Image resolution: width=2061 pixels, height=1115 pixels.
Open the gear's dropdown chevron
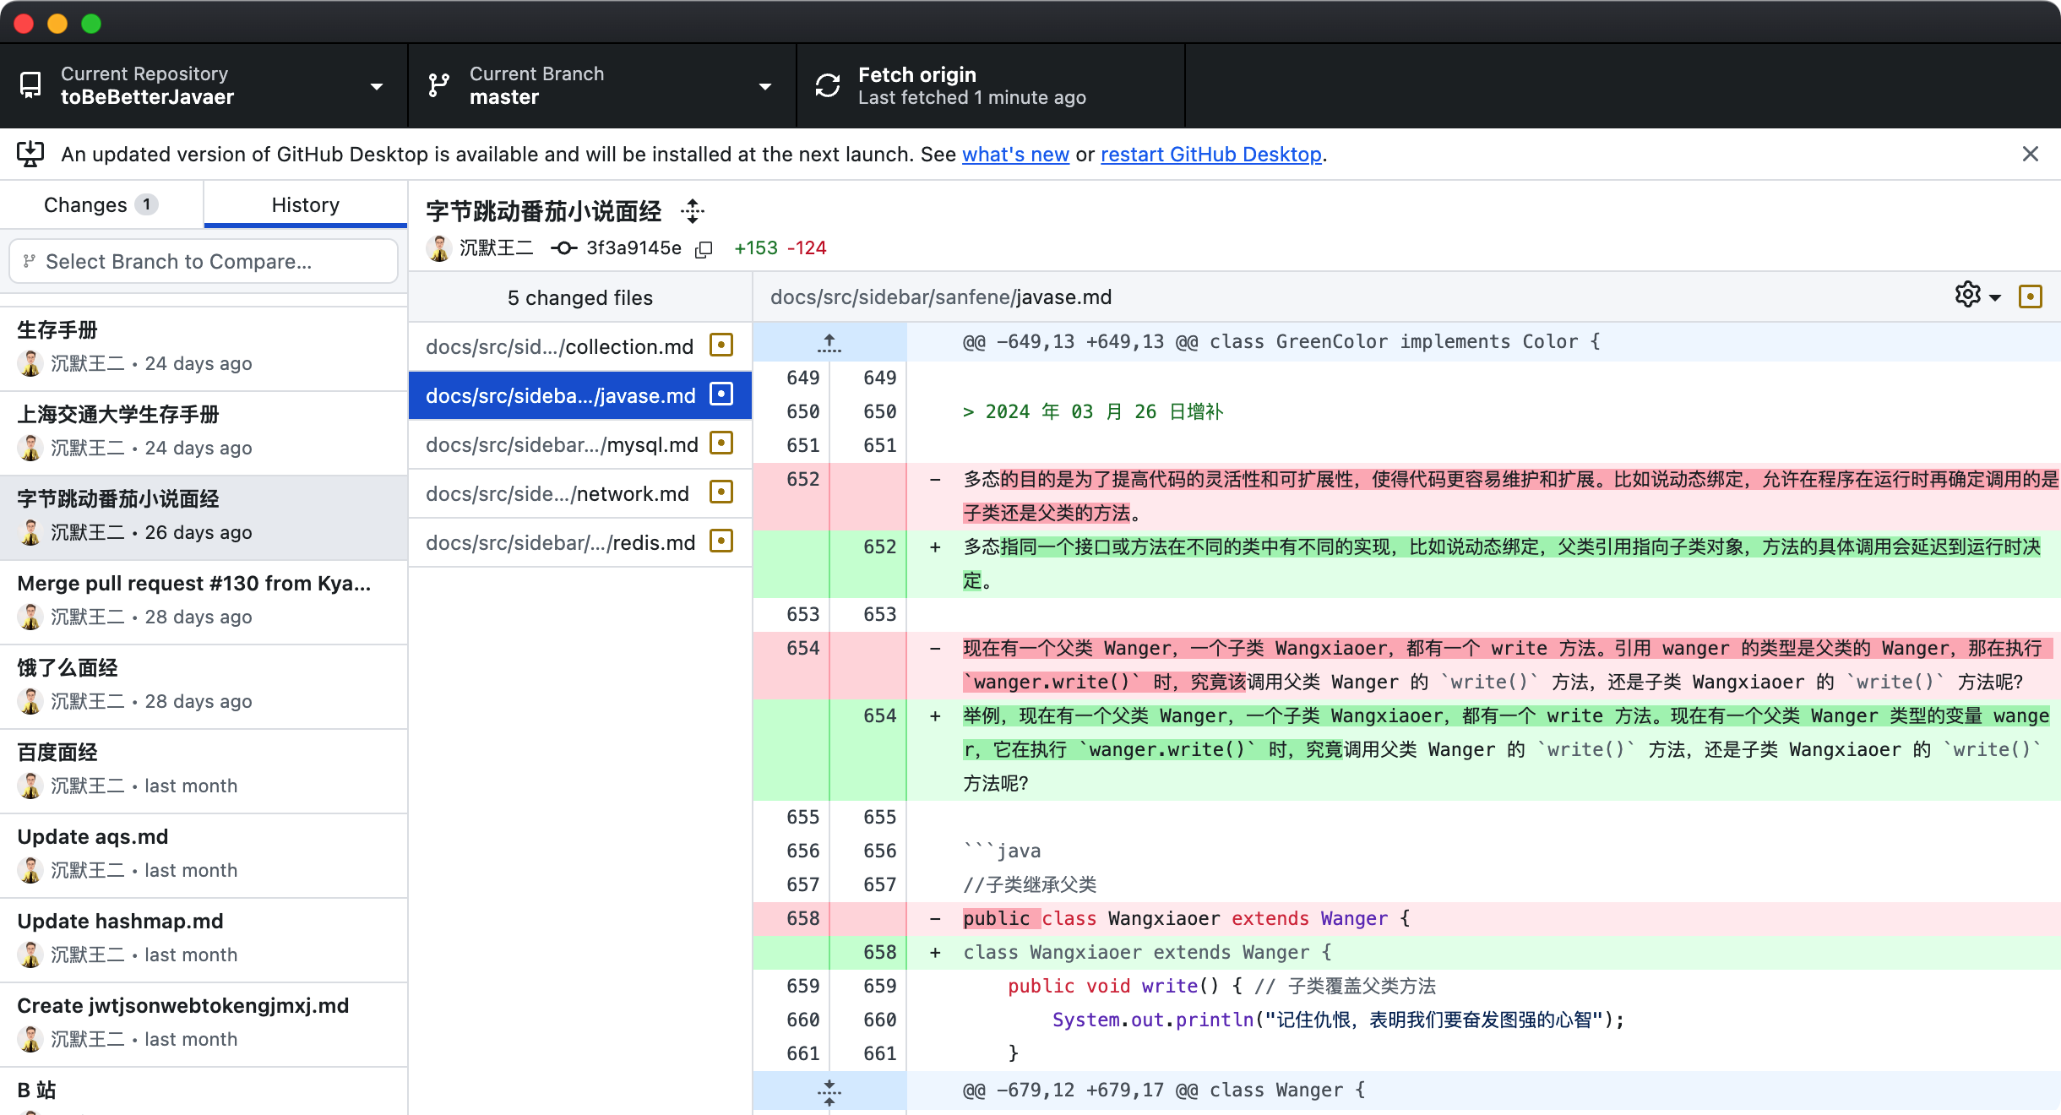1993,296
